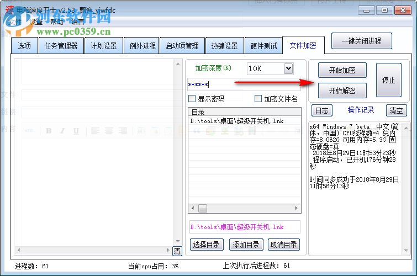Image resolution: width=417 pixels, height=276 pixels.
Task: Click the 目录 list left scroll arrow
Action: (193, 208)
